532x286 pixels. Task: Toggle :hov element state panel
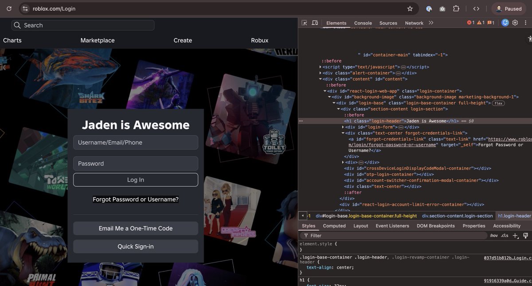[x=493, y=235]
